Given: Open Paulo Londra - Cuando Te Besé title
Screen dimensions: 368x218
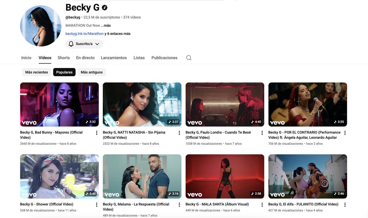Looking at the screenshot, I should click(218, 135).
